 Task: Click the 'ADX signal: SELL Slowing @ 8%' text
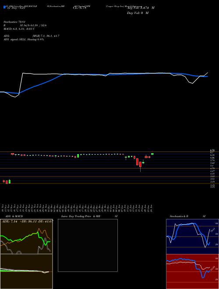click(24, 39)
